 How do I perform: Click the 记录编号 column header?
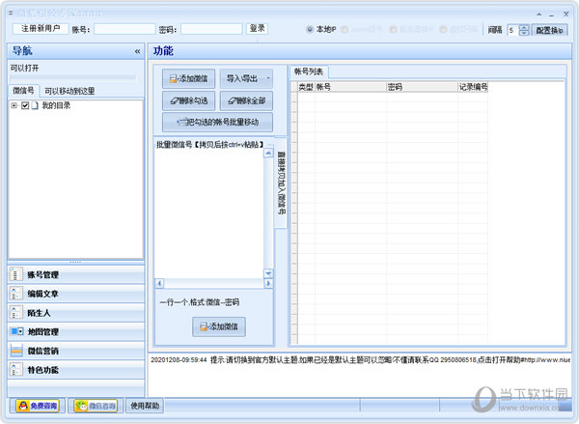pos(473,87)
